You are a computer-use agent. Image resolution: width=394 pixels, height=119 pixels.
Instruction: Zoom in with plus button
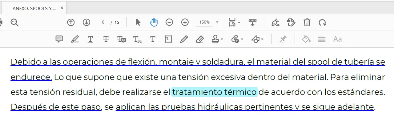[185, 22]
